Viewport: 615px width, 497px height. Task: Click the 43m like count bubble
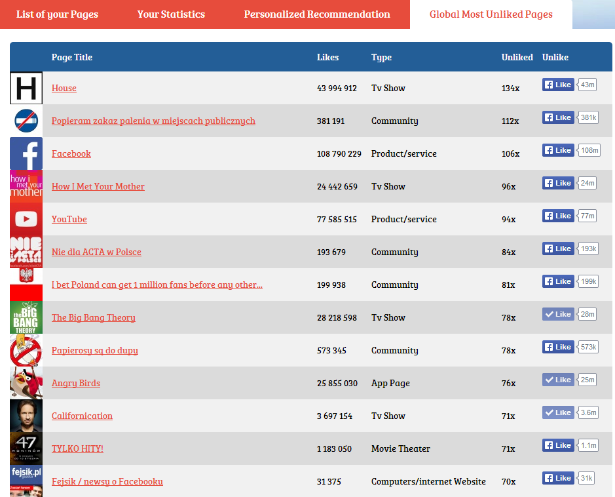(x=587, y=85)
